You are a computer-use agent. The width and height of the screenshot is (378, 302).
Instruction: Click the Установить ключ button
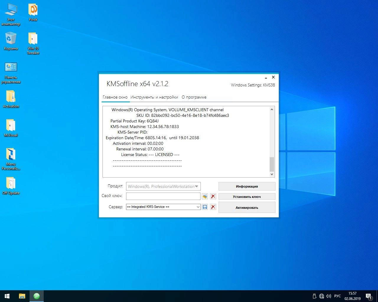247,197
